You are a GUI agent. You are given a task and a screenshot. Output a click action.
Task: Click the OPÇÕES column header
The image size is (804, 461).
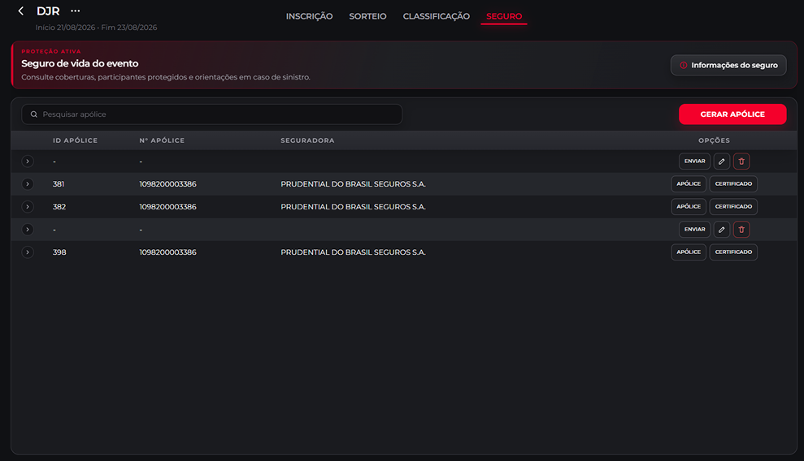pos(714,140)
